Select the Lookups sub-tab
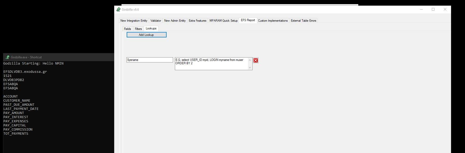 151,28
